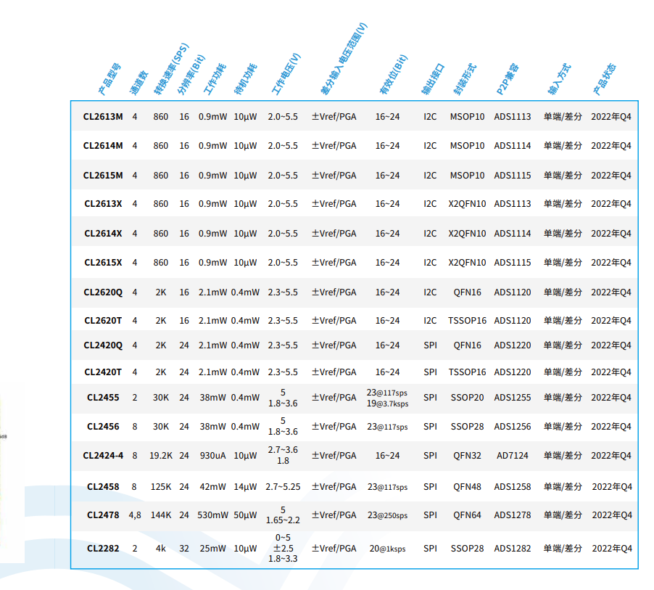The width and height of the screenshot is (654, 590).
Task: Select TSSOP16 in the CL2420T row
Action: (467, 372)
